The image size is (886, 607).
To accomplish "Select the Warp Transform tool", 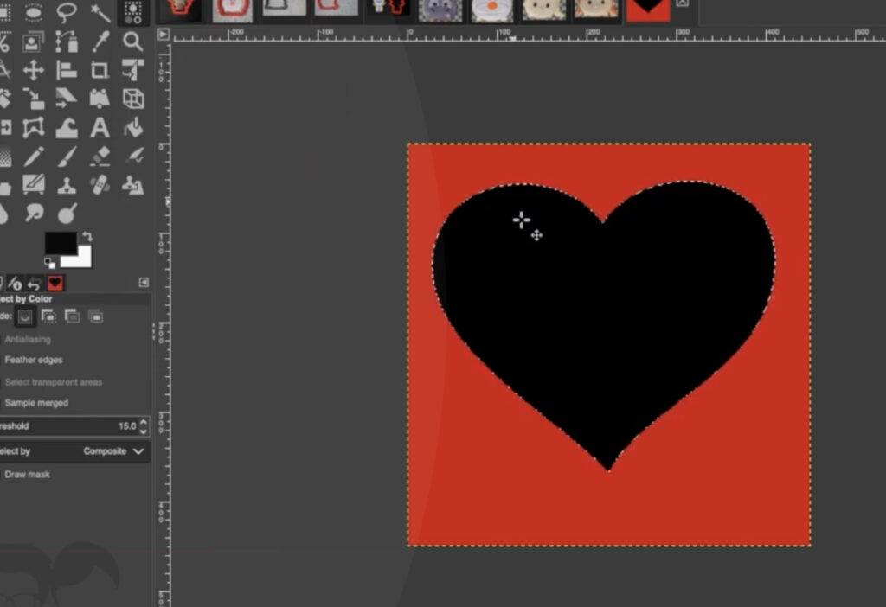I will (x=67, y=128).
